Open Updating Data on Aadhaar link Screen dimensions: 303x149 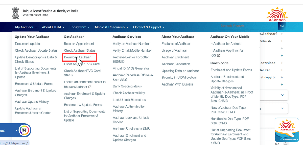[180, 71]
